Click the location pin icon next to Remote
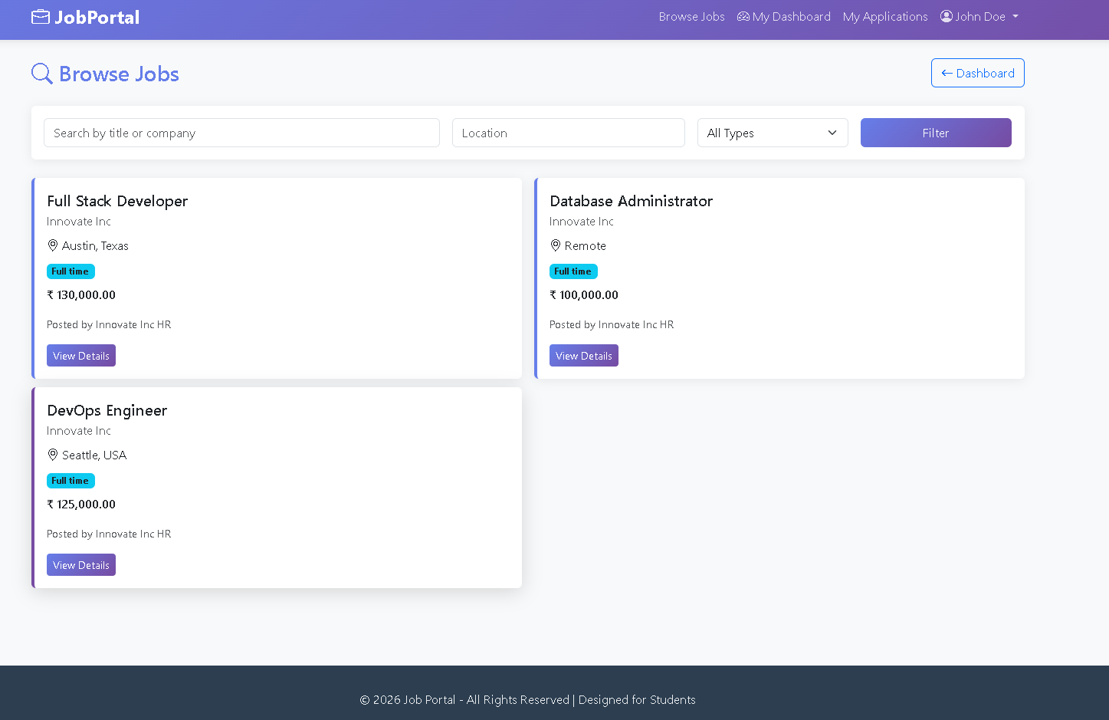The height and width of the screenshot is (720, 1109). [556, 245]
